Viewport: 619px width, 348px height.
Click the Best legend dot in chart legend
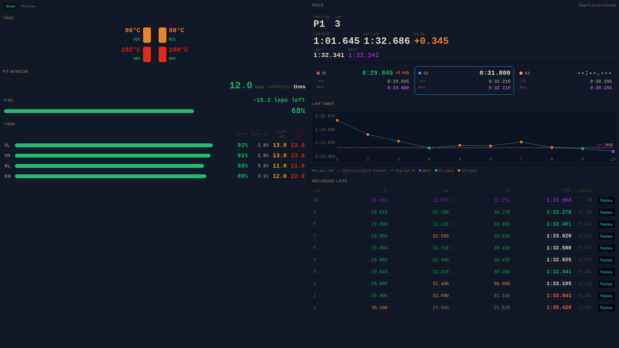420,171
